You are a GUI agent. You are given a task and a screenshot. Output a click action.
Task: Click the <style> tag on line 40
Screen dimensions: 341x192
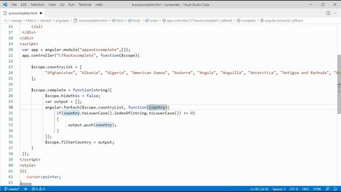(28, 165)
